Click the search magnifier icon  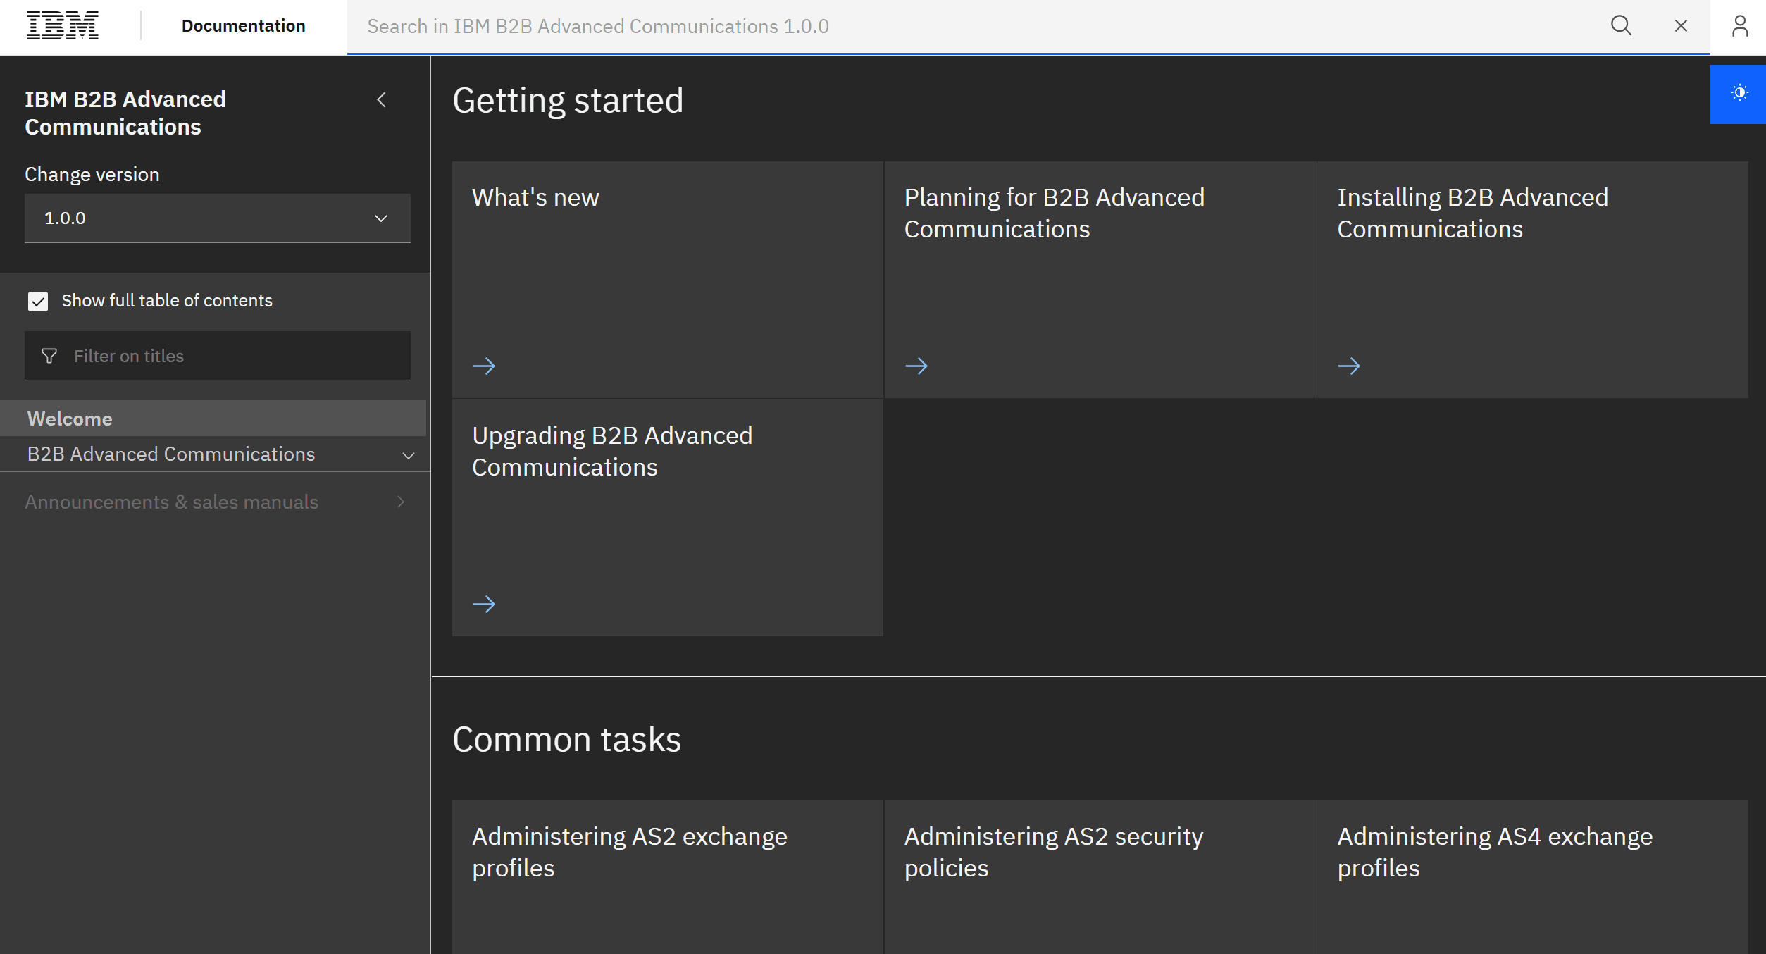(x=1621, y=26)
